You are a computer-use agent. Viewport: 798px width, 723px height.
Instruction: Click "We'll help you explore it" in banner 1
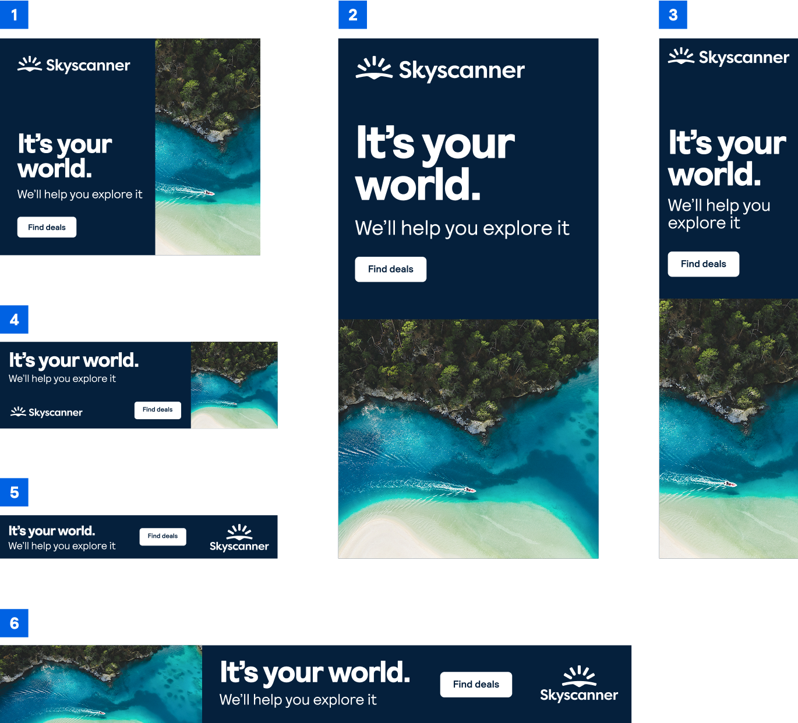(80, 194)
